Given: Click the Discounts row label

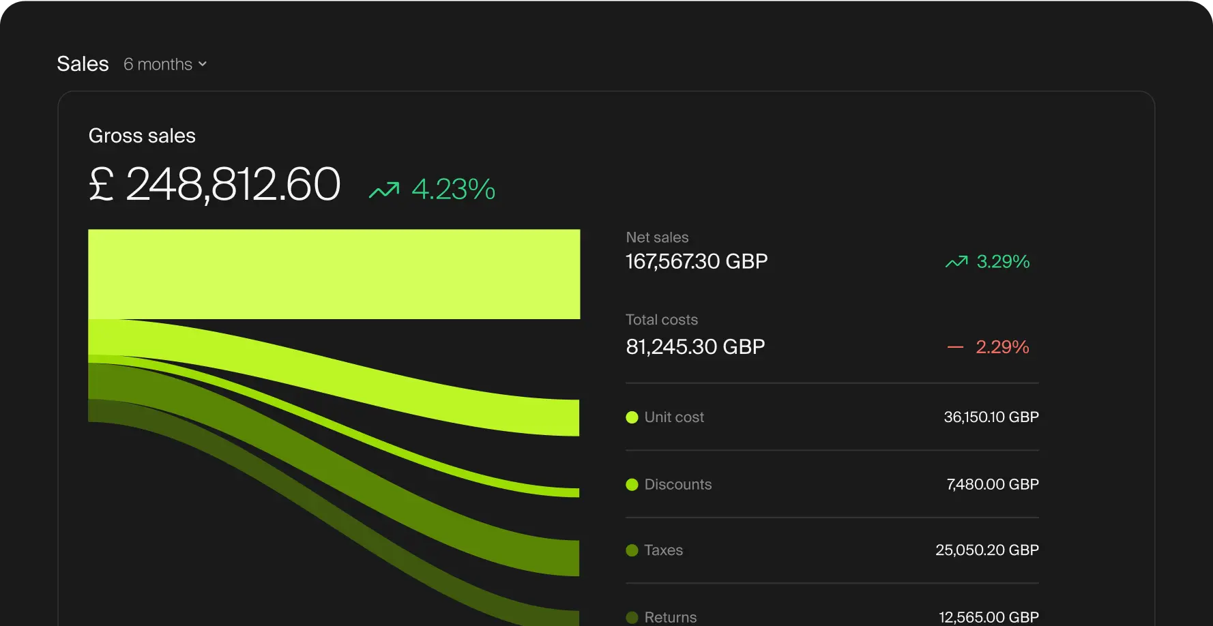Looking at the screenshot, I should (x=677, y=485).
